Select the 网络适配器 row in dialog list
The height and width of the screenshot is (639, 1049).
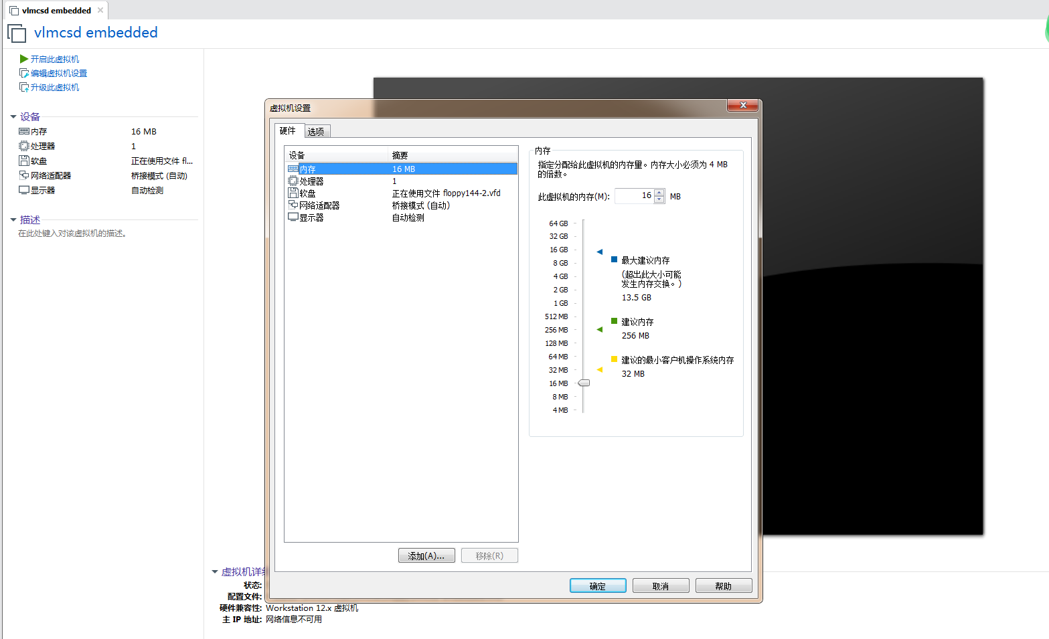pyautogui.click(x=402, y=205)
